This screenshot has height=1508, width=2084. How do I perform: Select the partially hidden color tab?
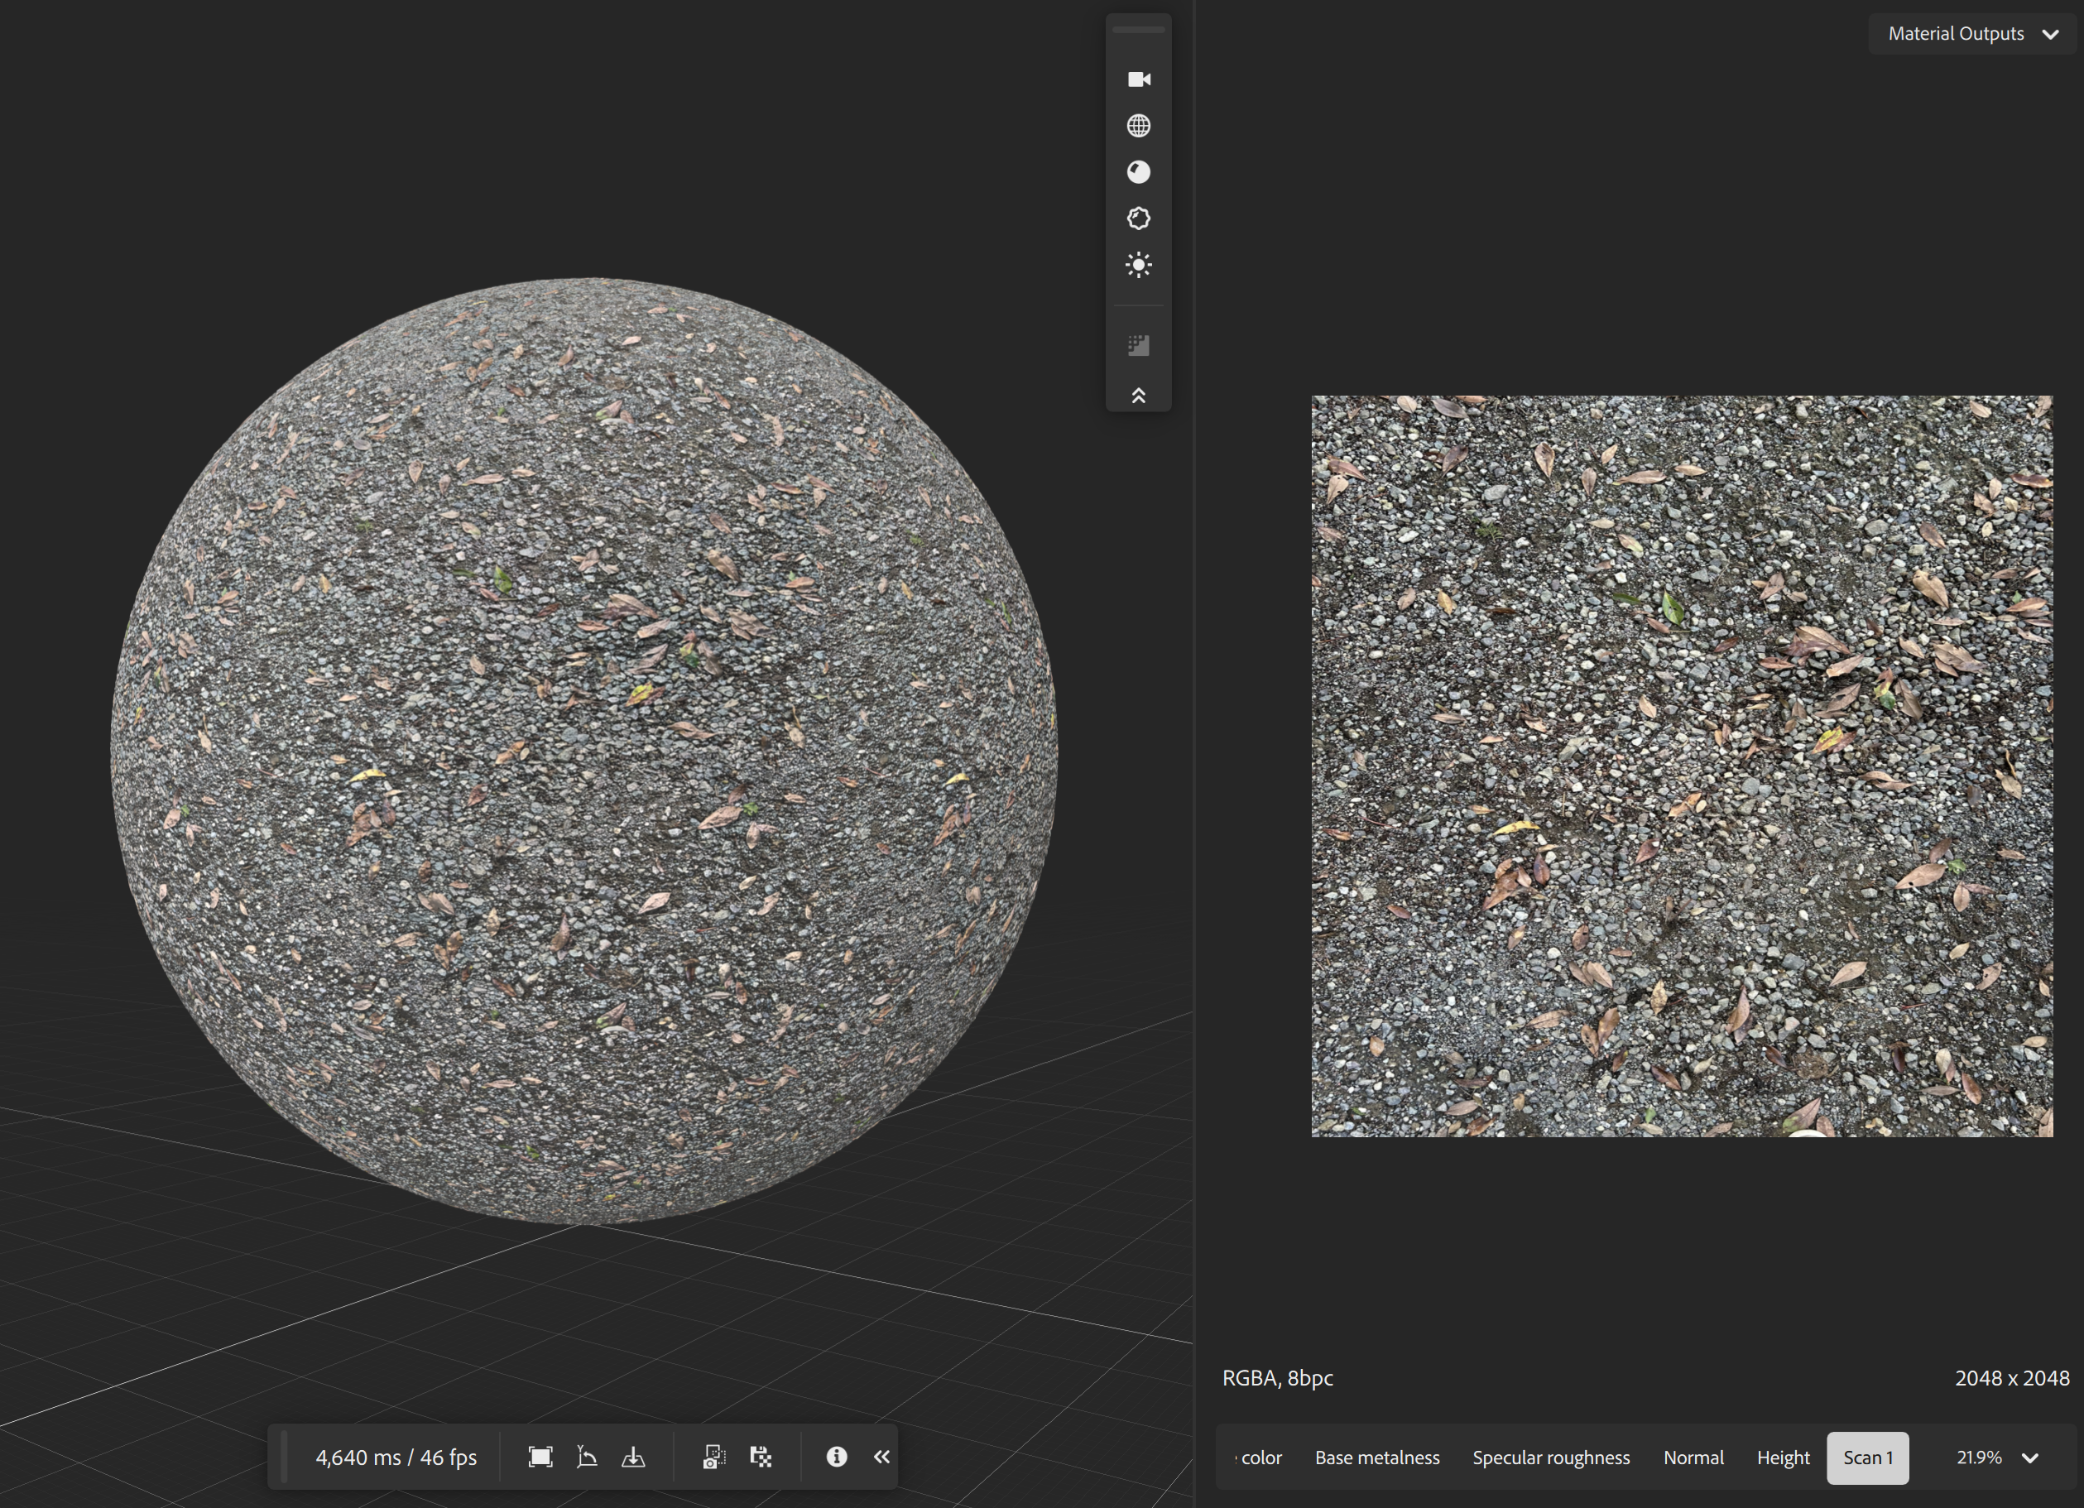click(1259, 1458)
